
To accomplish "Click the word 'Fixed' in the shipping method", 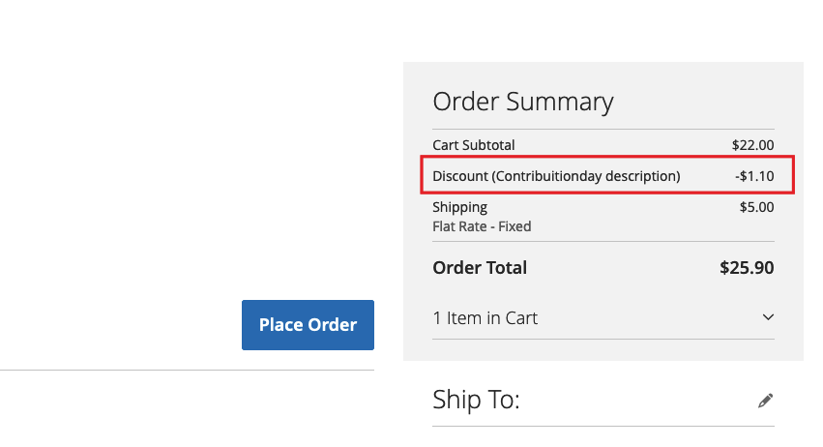I will 514,226.
